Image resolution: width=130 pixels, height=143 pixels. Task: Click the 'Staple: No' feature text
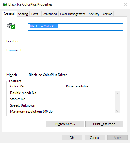18,99
